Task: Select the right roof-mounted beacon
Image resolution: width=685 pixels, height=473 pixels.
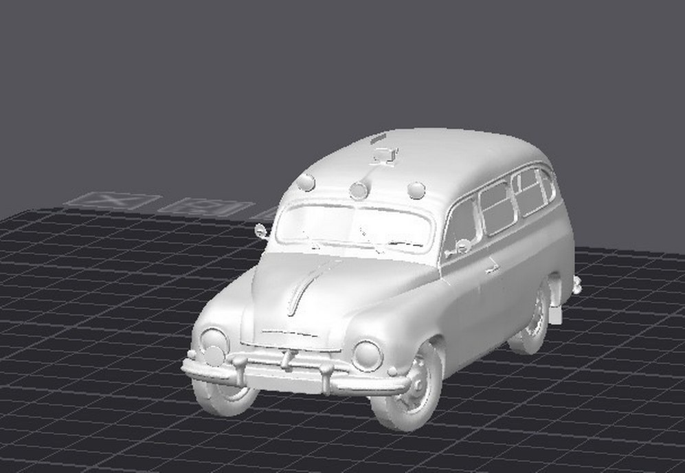Action: coord(416,191)
